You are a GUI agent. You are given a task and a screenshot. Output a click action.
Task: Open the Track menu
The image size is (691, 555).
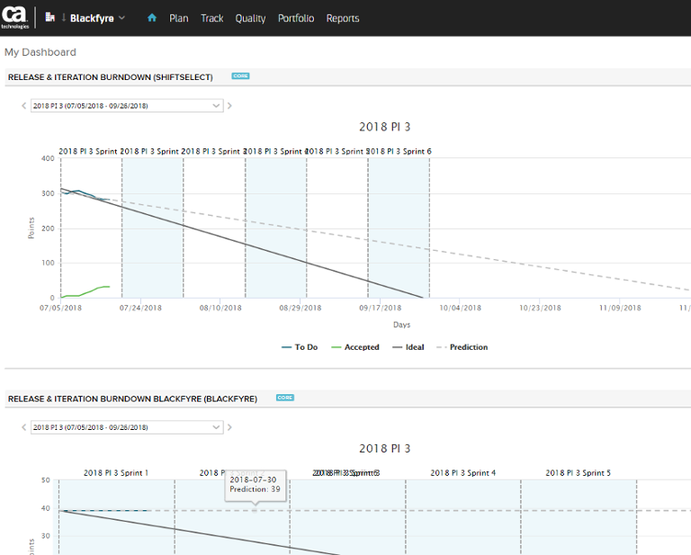pyautogui.click(x=212, y=18)
